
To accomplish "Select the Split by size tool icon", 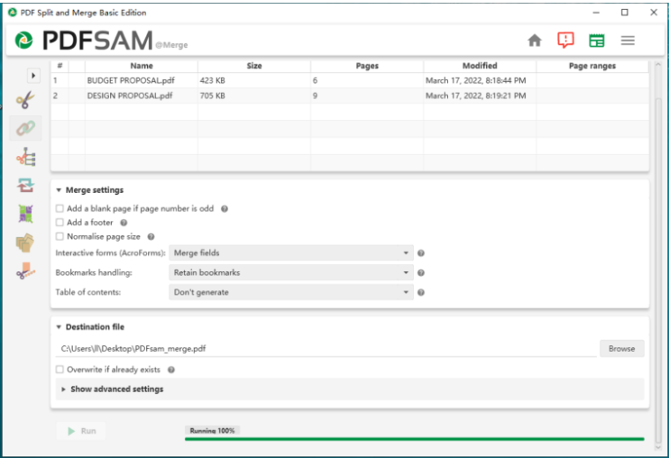I will [25, 270].
